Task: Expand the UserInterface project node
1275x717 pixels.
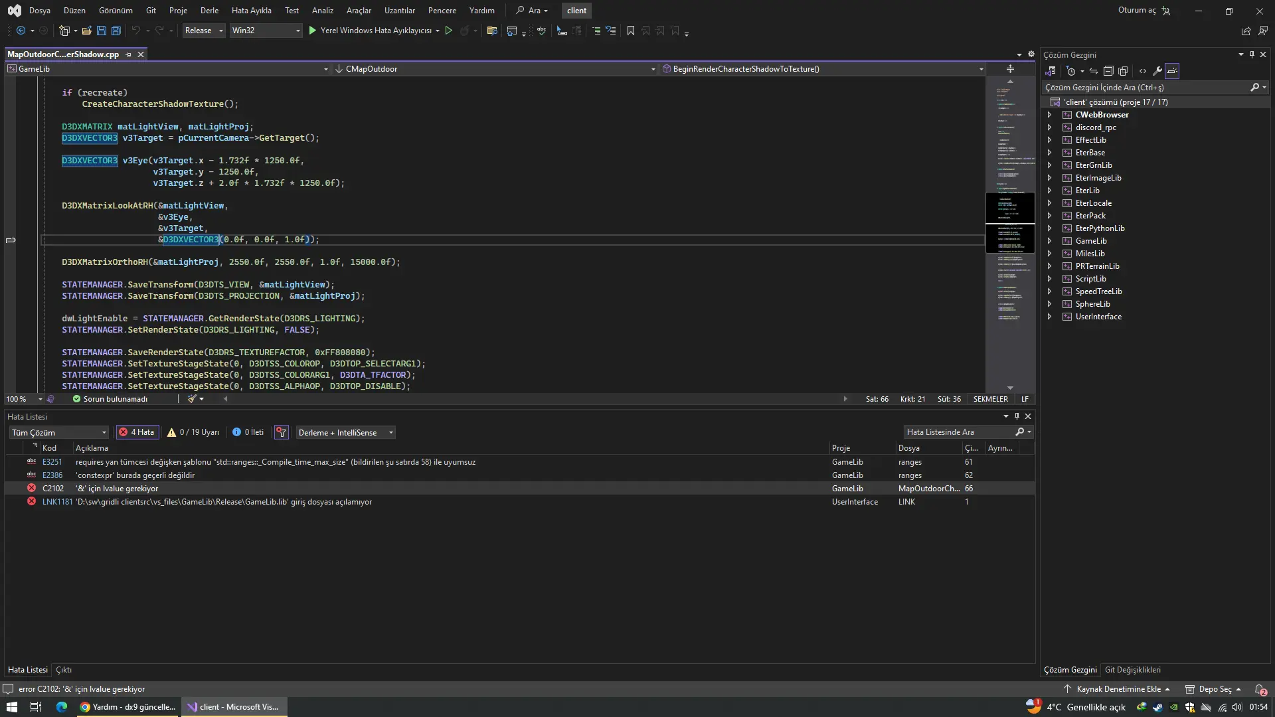Action: 1049,317
